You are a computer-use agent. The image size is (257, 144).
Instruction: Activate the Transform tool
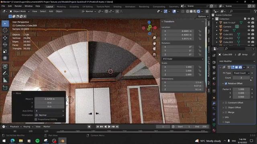(5, 58)
